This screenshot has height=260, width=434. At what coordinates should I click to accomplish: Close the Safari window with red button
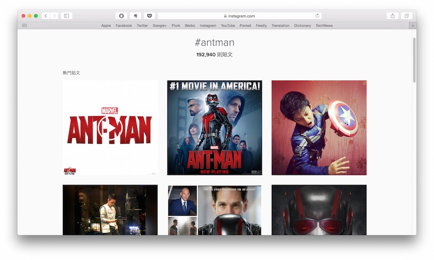point(23,16)
